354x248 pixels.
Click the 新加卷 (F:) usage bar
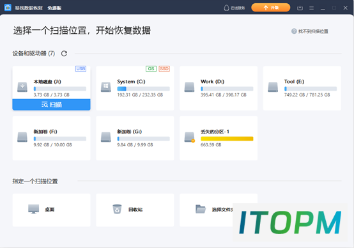point(60,139)
